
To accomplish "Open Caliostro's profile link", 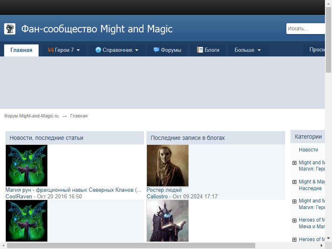I will click(x=157, y=196).
